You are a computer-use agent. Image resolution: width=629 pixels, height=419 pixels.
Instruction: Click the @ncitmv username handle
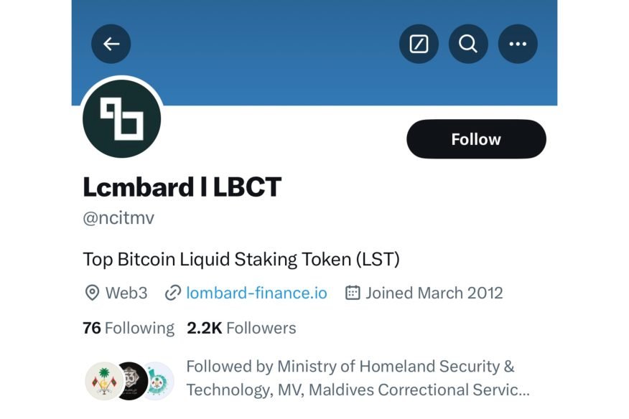click(x=118, y=217)
